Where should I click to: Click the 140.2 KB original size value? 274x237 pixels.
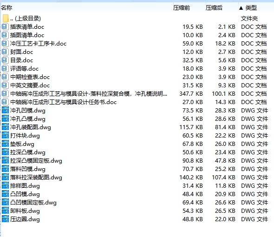click(191, 178)
